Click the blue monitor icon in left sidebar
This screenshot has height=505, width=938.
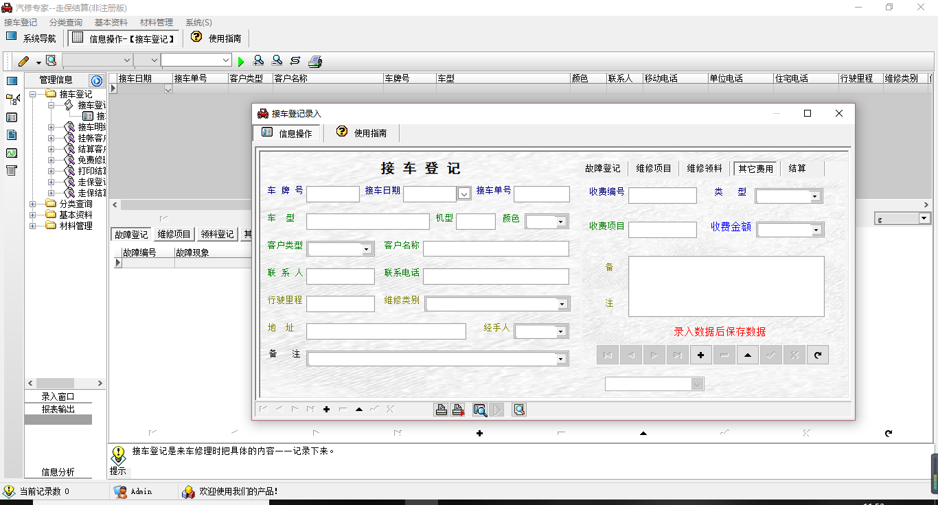[12, 81]
